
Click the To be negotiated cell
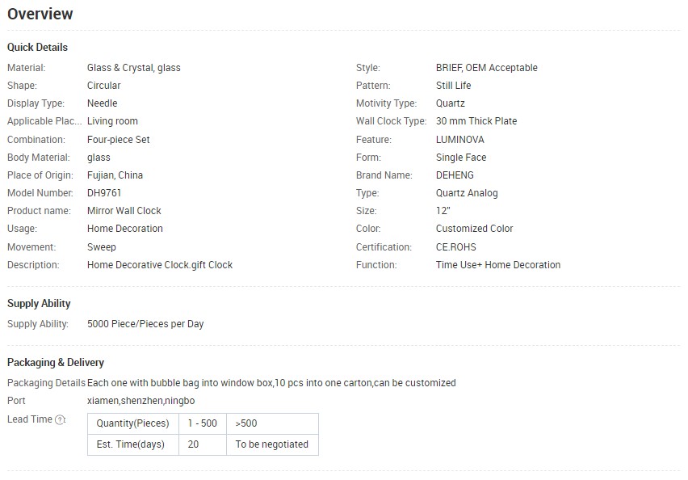pos(272,444)
